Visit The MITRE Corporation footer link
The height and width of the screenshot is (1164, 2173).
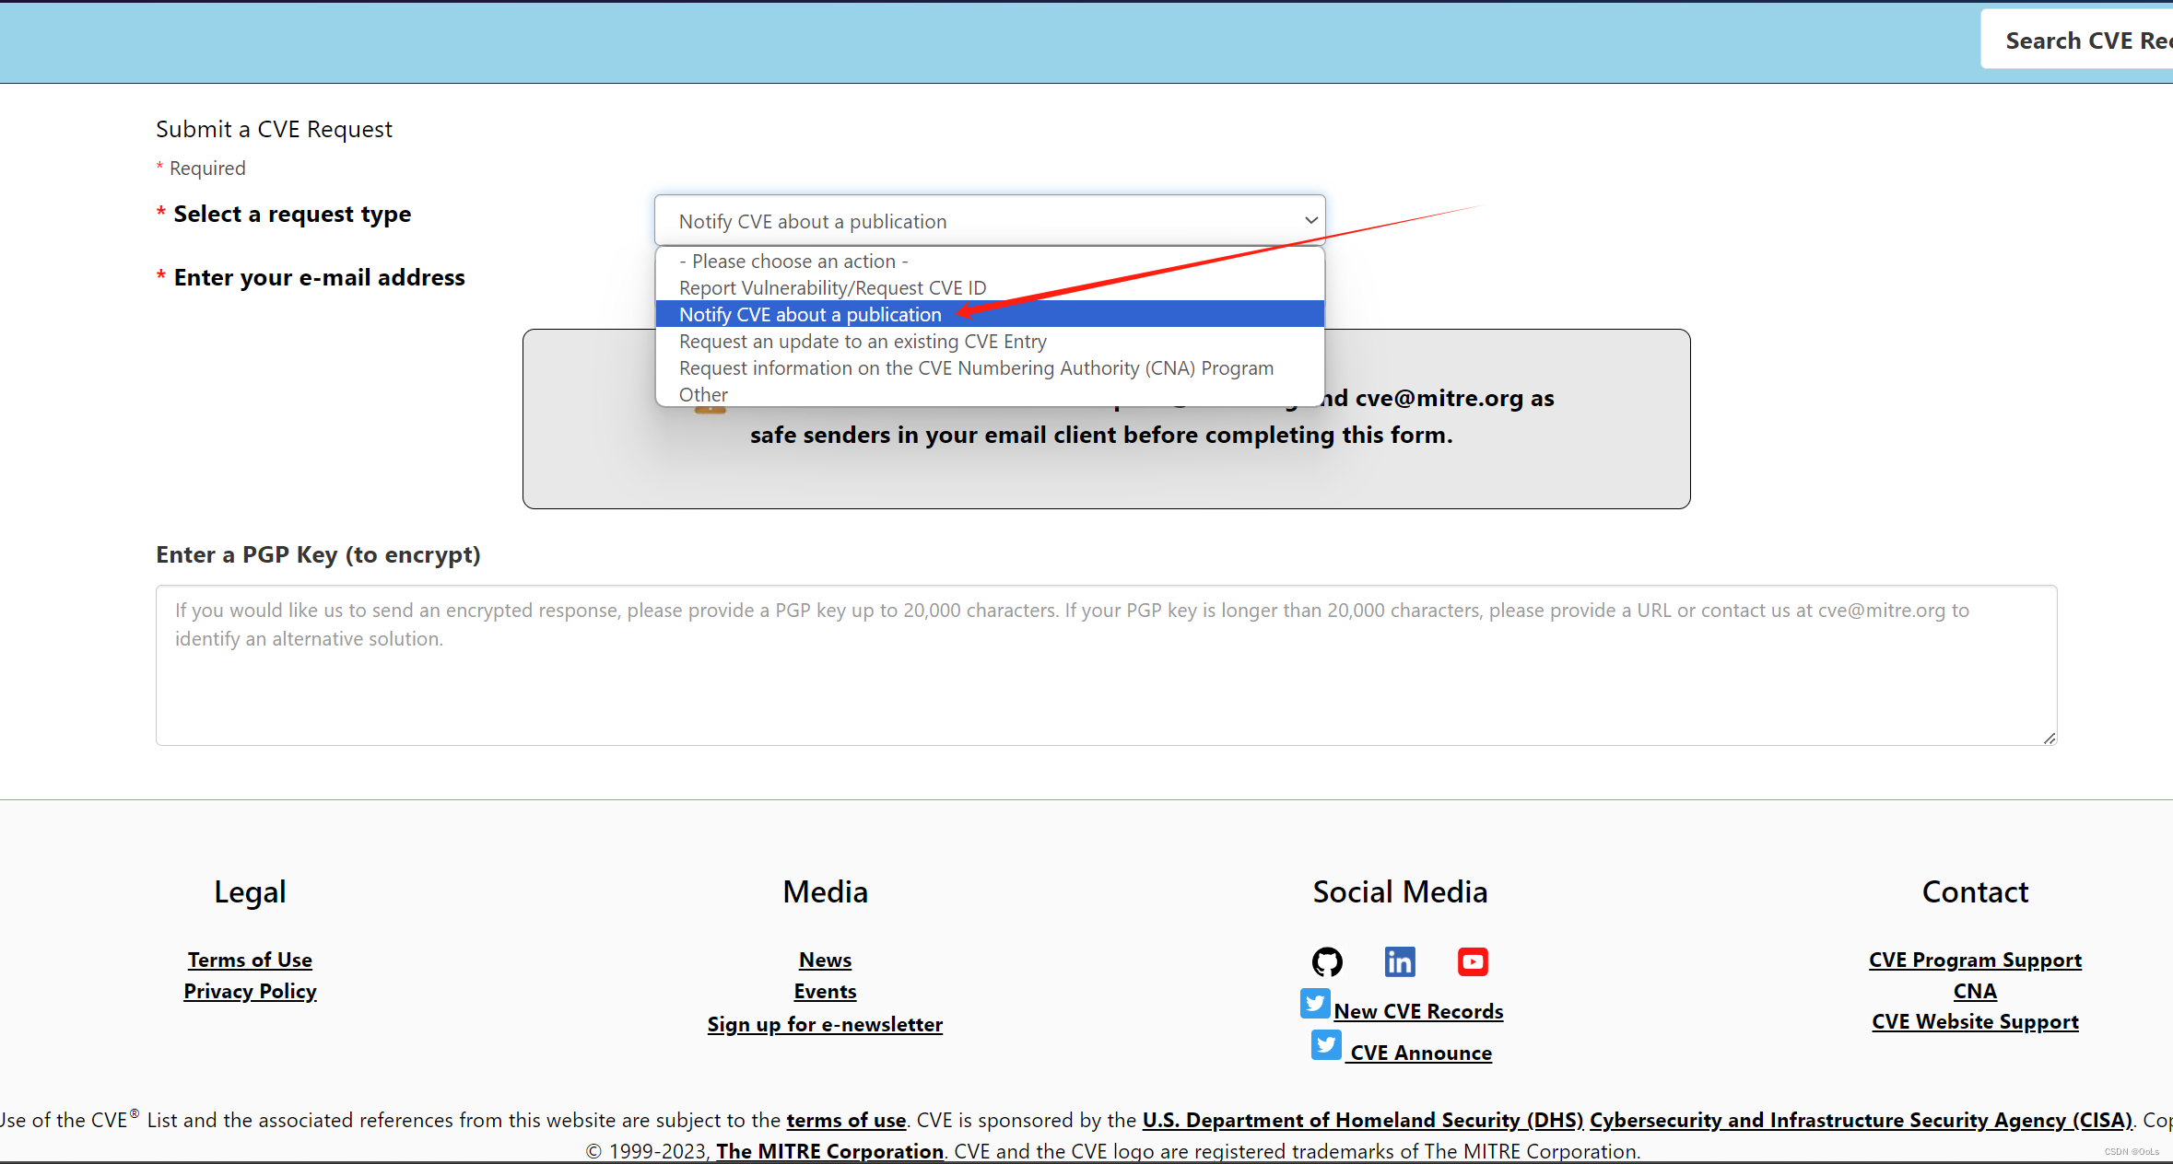coord(829,1151)
